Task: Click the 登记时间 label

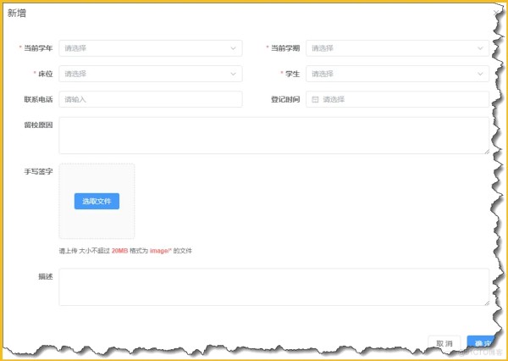Action: 285,100
